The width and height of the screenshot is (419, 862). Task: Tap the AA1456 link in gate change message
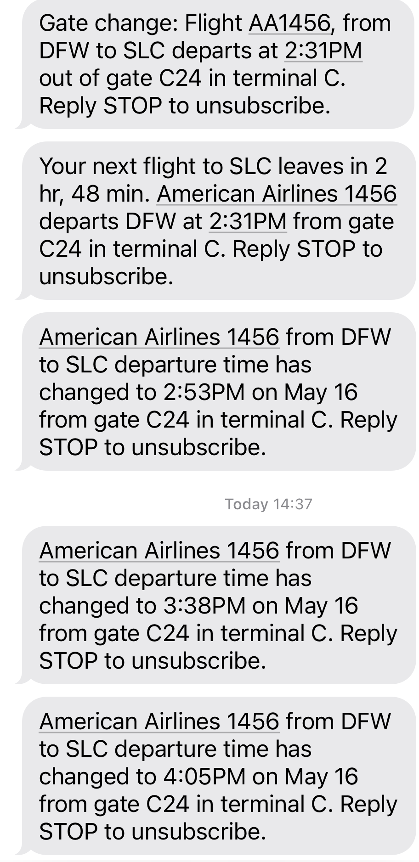289,23
